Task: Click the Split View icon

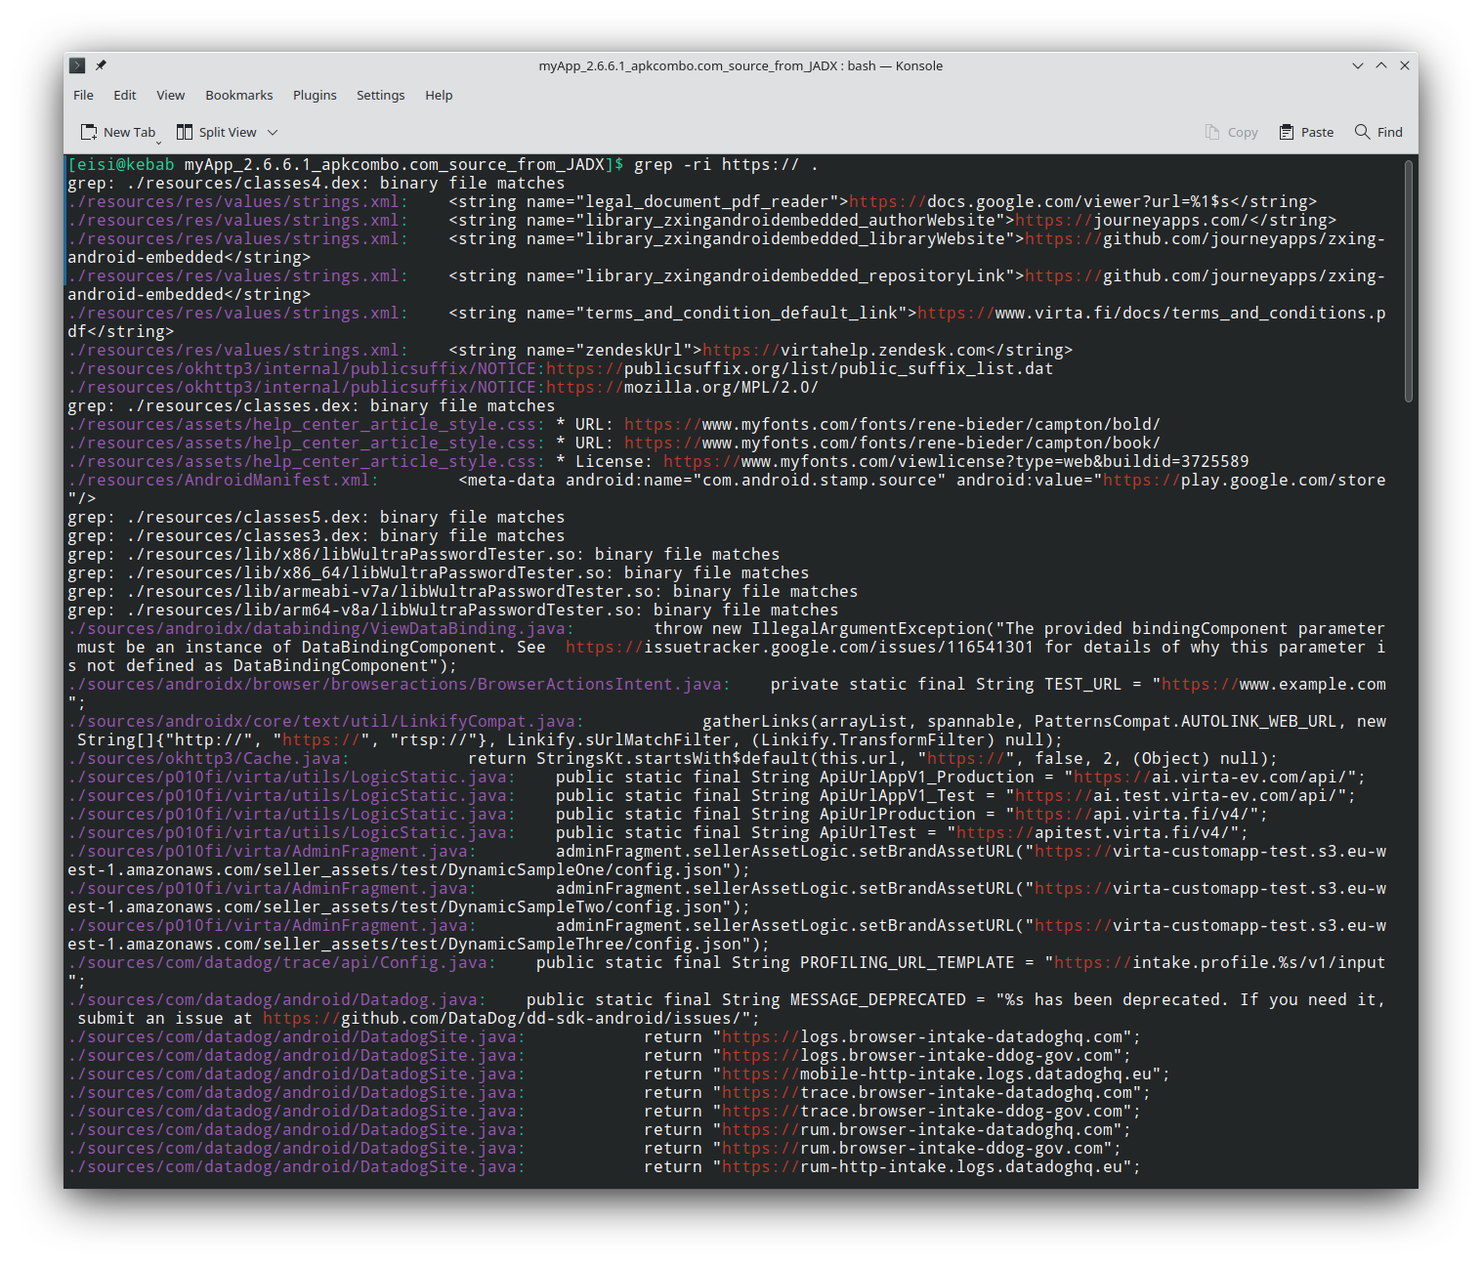Action: [x=185, y=132]
